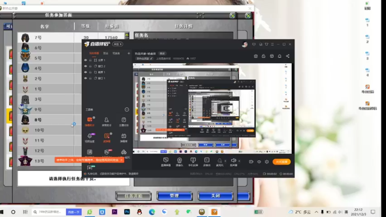The image size is (386, 217).
Task: Expand microphone options arrow
Action: click(x=225, y=161)
